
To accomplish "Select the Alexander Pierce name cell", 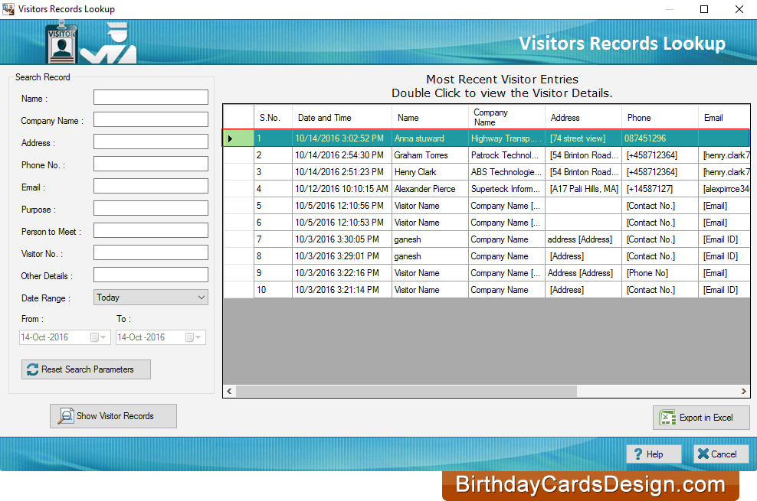I will coord(430,189).
